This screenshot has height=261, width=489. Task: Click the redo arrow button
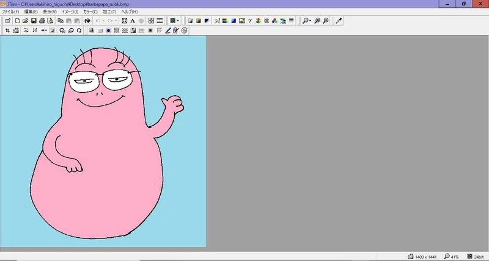[x=110, y=21]
